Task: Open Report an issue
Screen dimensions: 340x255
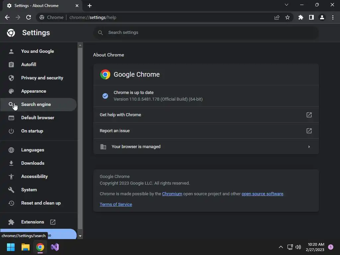Action: click(206, 131)
